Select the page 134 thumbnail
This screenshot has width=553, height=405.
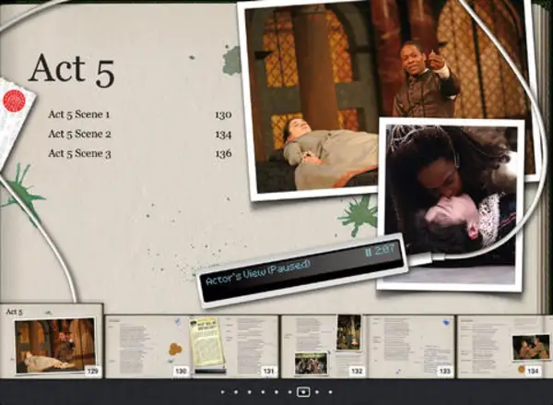click(x=505, y=346)
